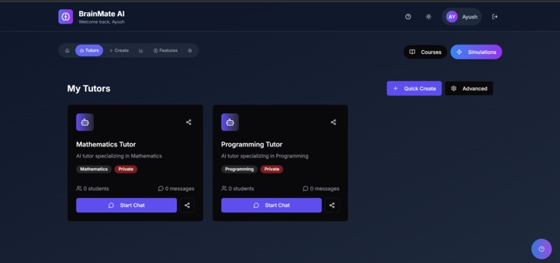The height and width of the screenshot is (263, 560).
Task: Open the AY user avatar
Action: [x=452, y=17]
